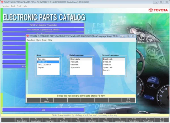Click the End bar in the main menu

(x=43, y=109)
